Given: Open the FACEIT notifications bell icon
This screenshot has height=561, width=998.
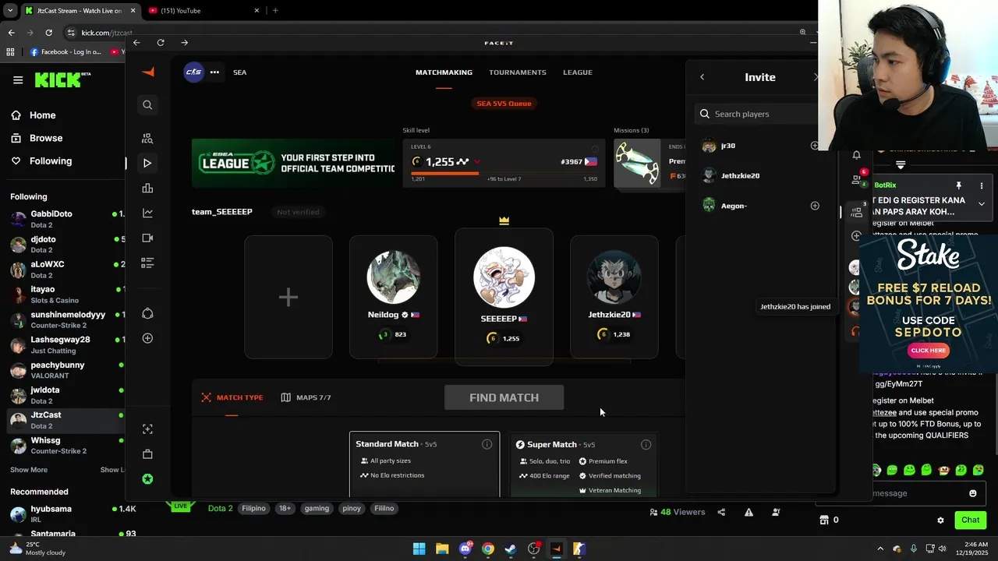Looking at the screenshot, I should coord(856,155).
